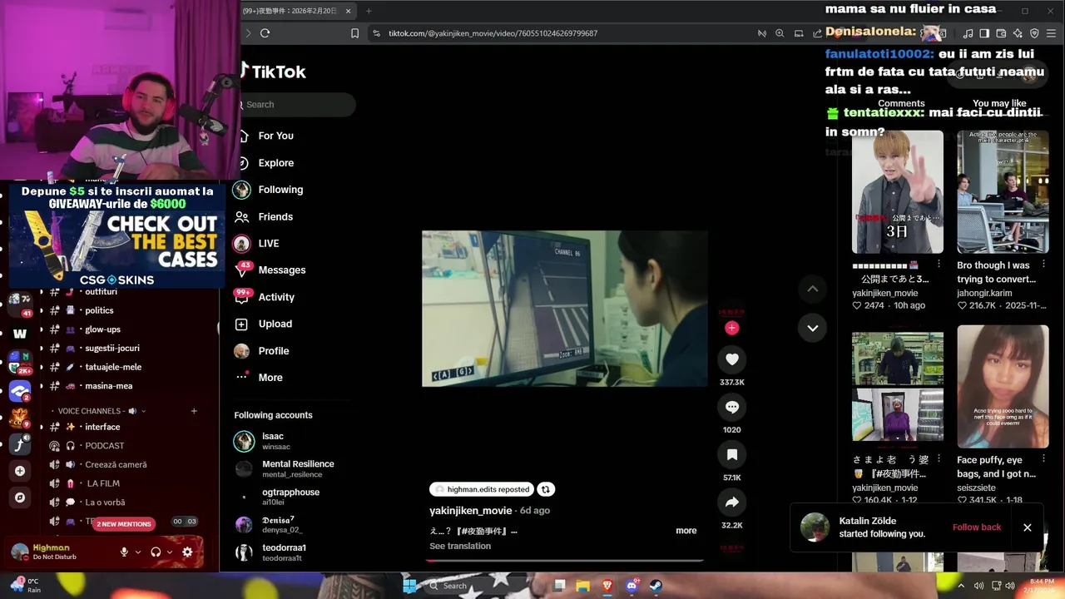Open comments via speech bubble icon
Image resolution: width=1065 pixels, height=599 pixels.
732,407
